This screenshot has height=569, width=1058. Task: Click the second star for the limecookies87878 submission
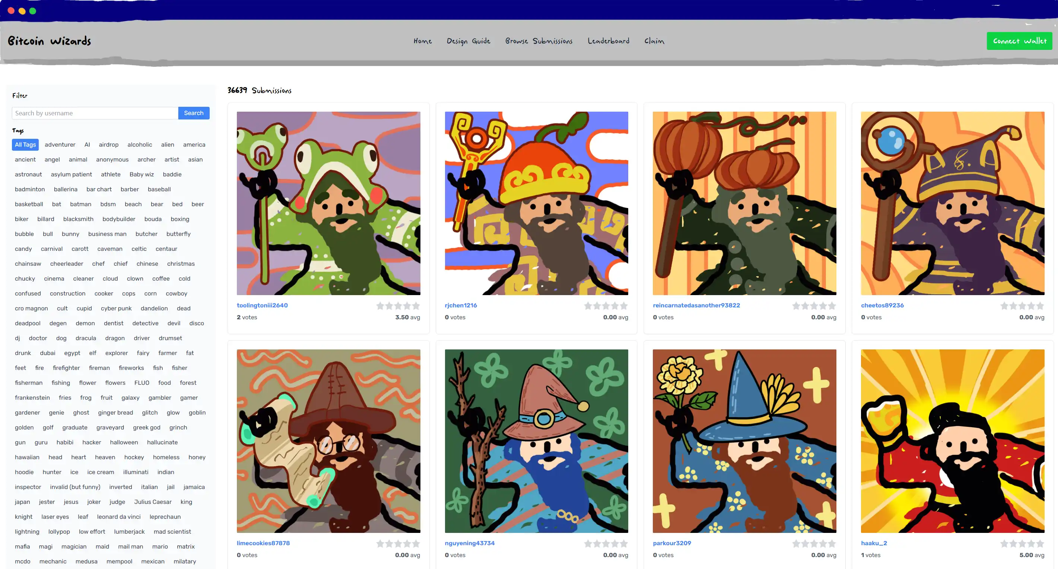(390, 544)
